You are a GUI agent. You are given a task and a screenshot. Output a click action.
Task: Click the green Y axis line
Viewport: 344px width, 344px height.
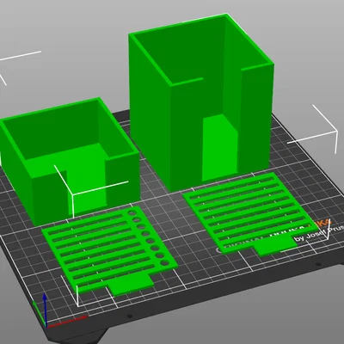point(40,313)
